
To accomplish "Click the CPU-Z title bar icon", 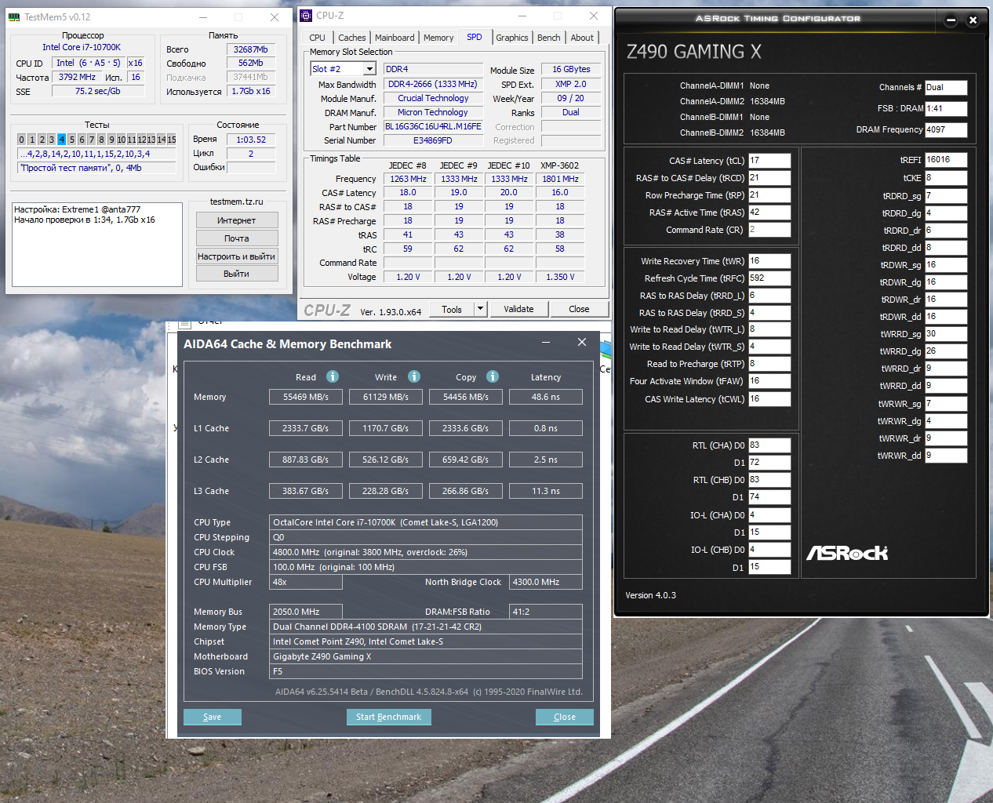I will (306, 15).
